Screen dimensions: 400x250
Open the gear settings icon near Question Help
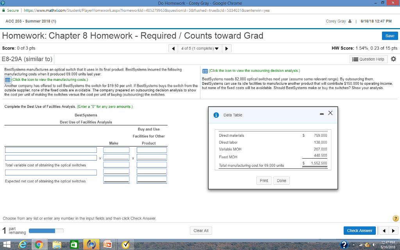pos(393,59)
